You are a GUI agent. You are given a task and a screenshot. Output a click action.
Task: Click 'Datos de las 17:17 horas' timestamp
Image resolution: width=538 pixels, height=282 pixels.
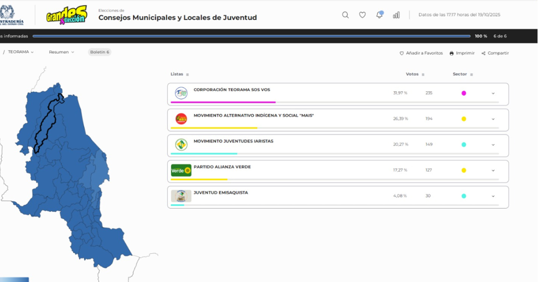(459, 15)
